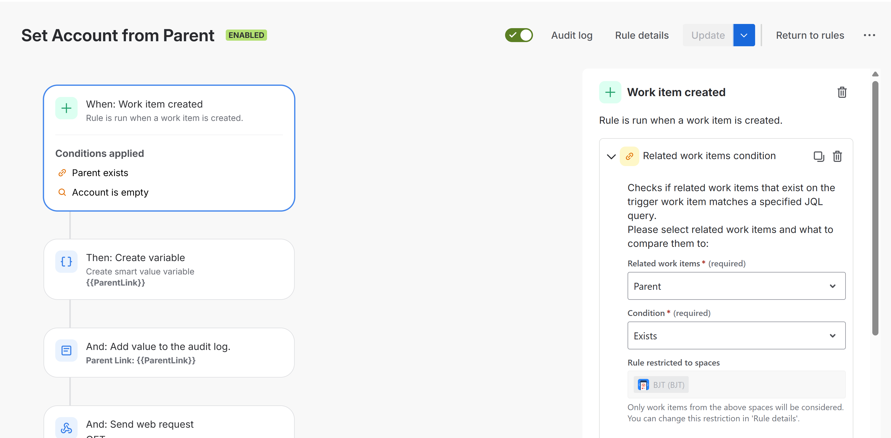Open the Condition Exists dropdown
The height and width of the screenshot is (438, 891).
coord(736,336)
